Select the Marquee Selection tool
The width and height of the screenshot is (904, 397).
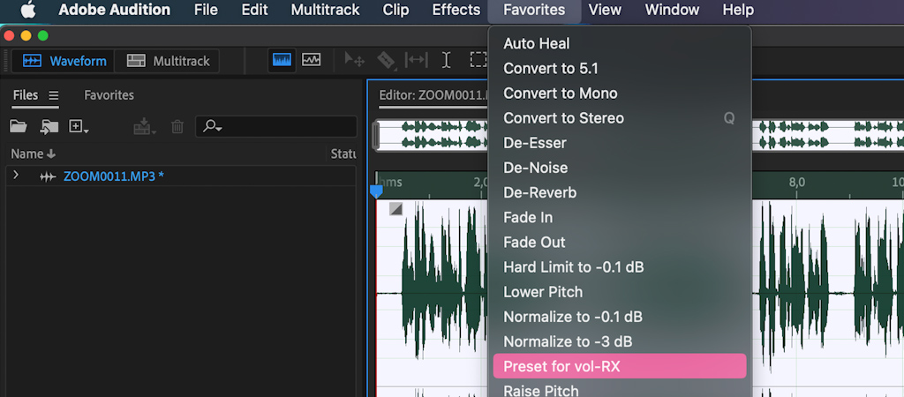(x=478, y=60)
